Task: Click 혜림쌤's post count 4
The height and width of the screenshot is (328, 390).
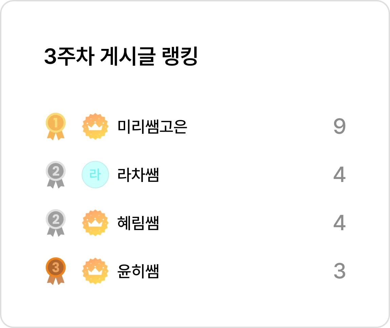Action: (x=339, y=223)
